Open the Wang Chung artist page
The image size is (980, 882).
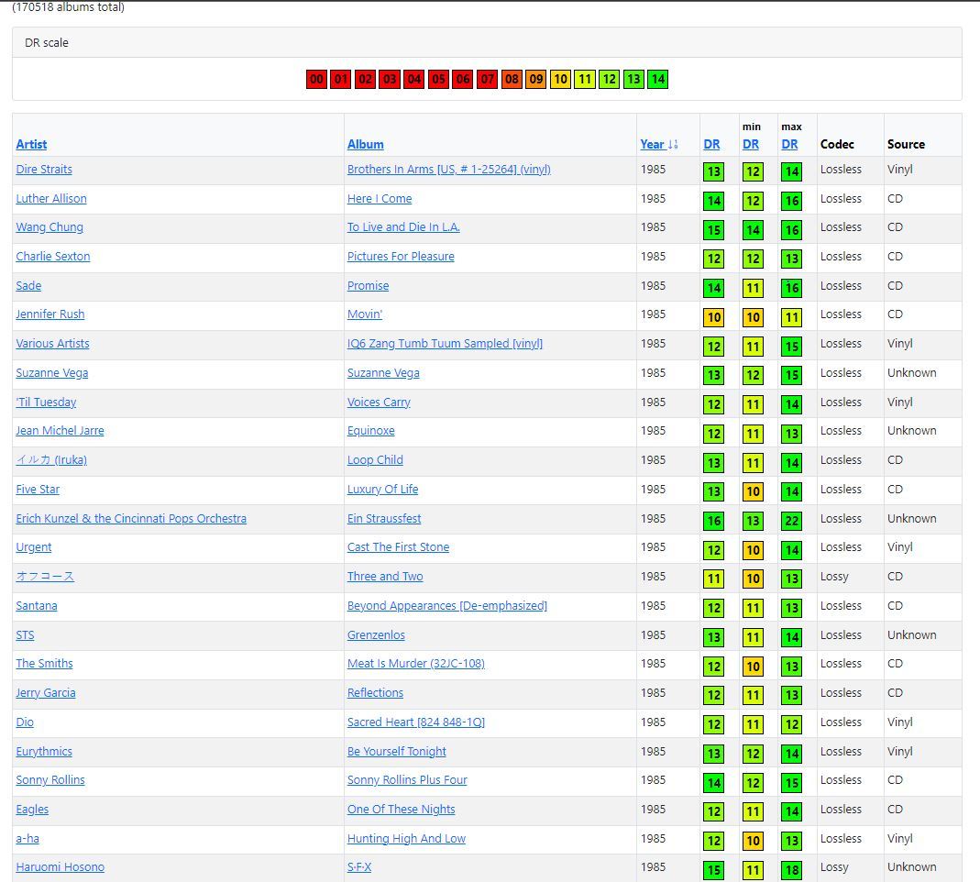tap(50, 226)
